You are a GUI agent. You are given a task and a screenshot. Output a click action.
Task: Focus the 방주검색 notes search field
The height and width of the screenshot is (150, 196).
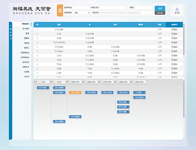click(126, 13)
